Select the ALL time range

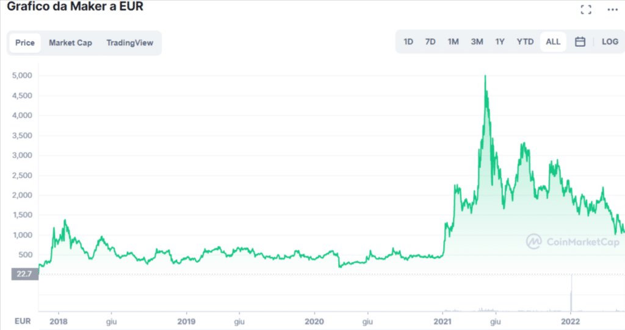[x=553, y=42]
